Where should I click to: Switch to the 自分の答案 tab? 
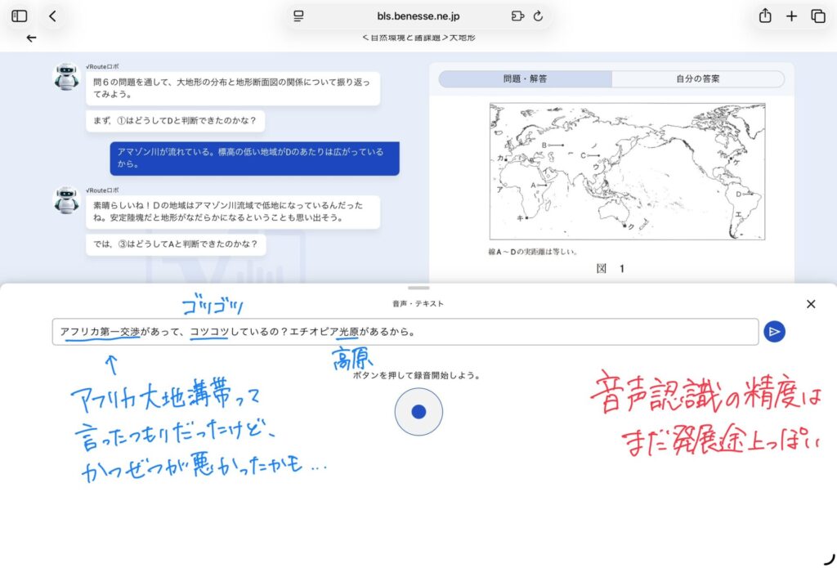[697, 79]
